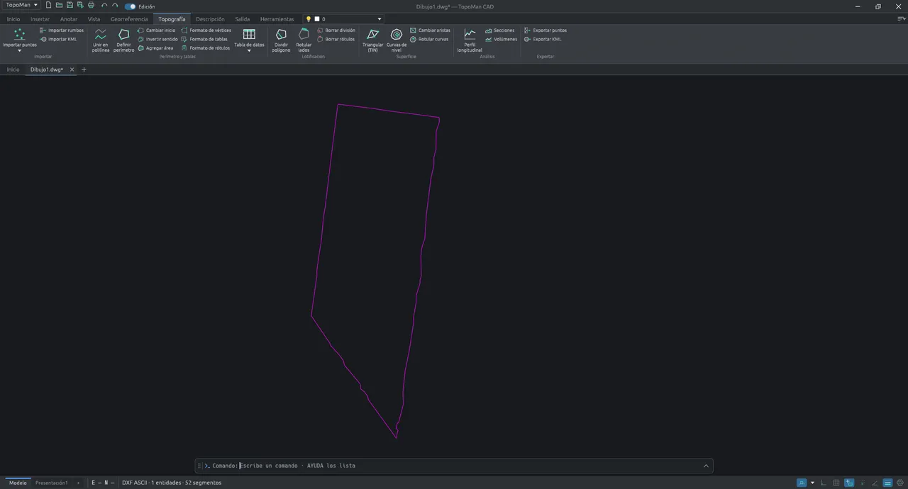Click the print icon in title bar

pos(91,6)
